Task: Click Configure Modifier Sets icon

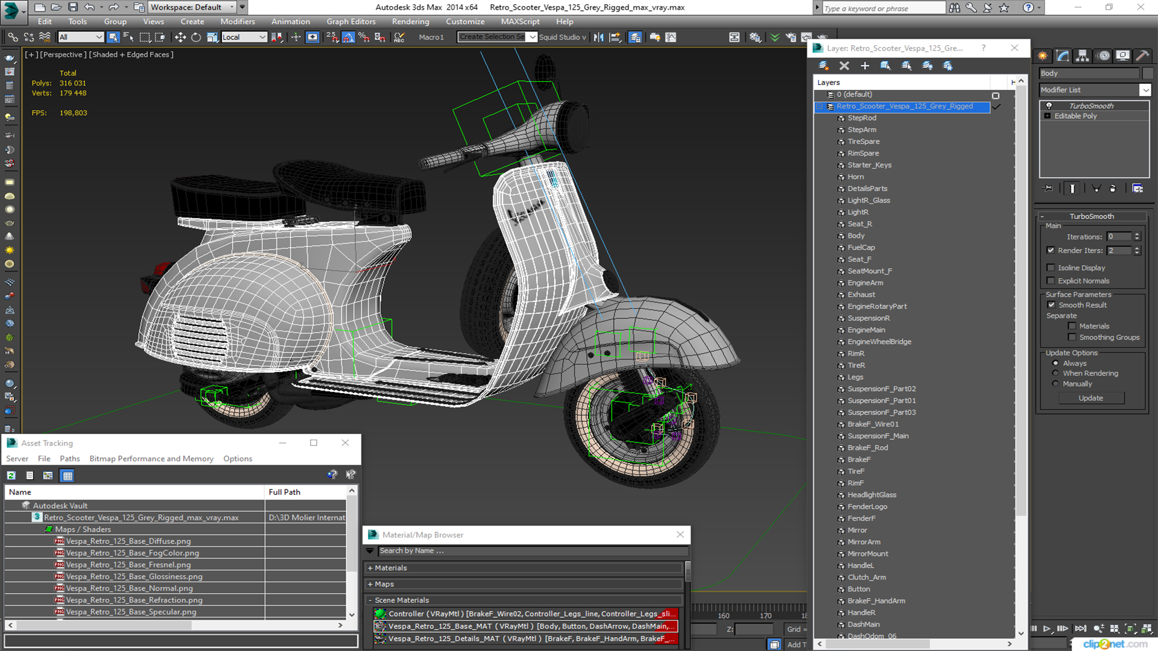Action: point(1137,189)
